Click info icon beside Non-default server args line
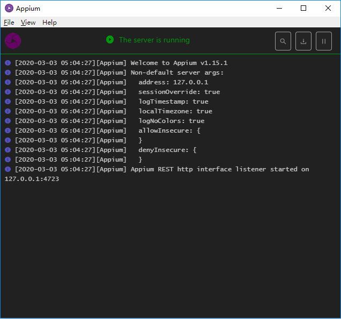This screenshot has width=341, height=319. [8, 73]
